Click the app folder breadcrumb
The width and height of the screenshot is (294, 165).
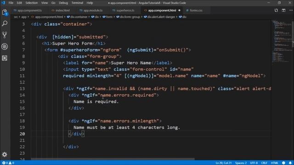(24, 17)
